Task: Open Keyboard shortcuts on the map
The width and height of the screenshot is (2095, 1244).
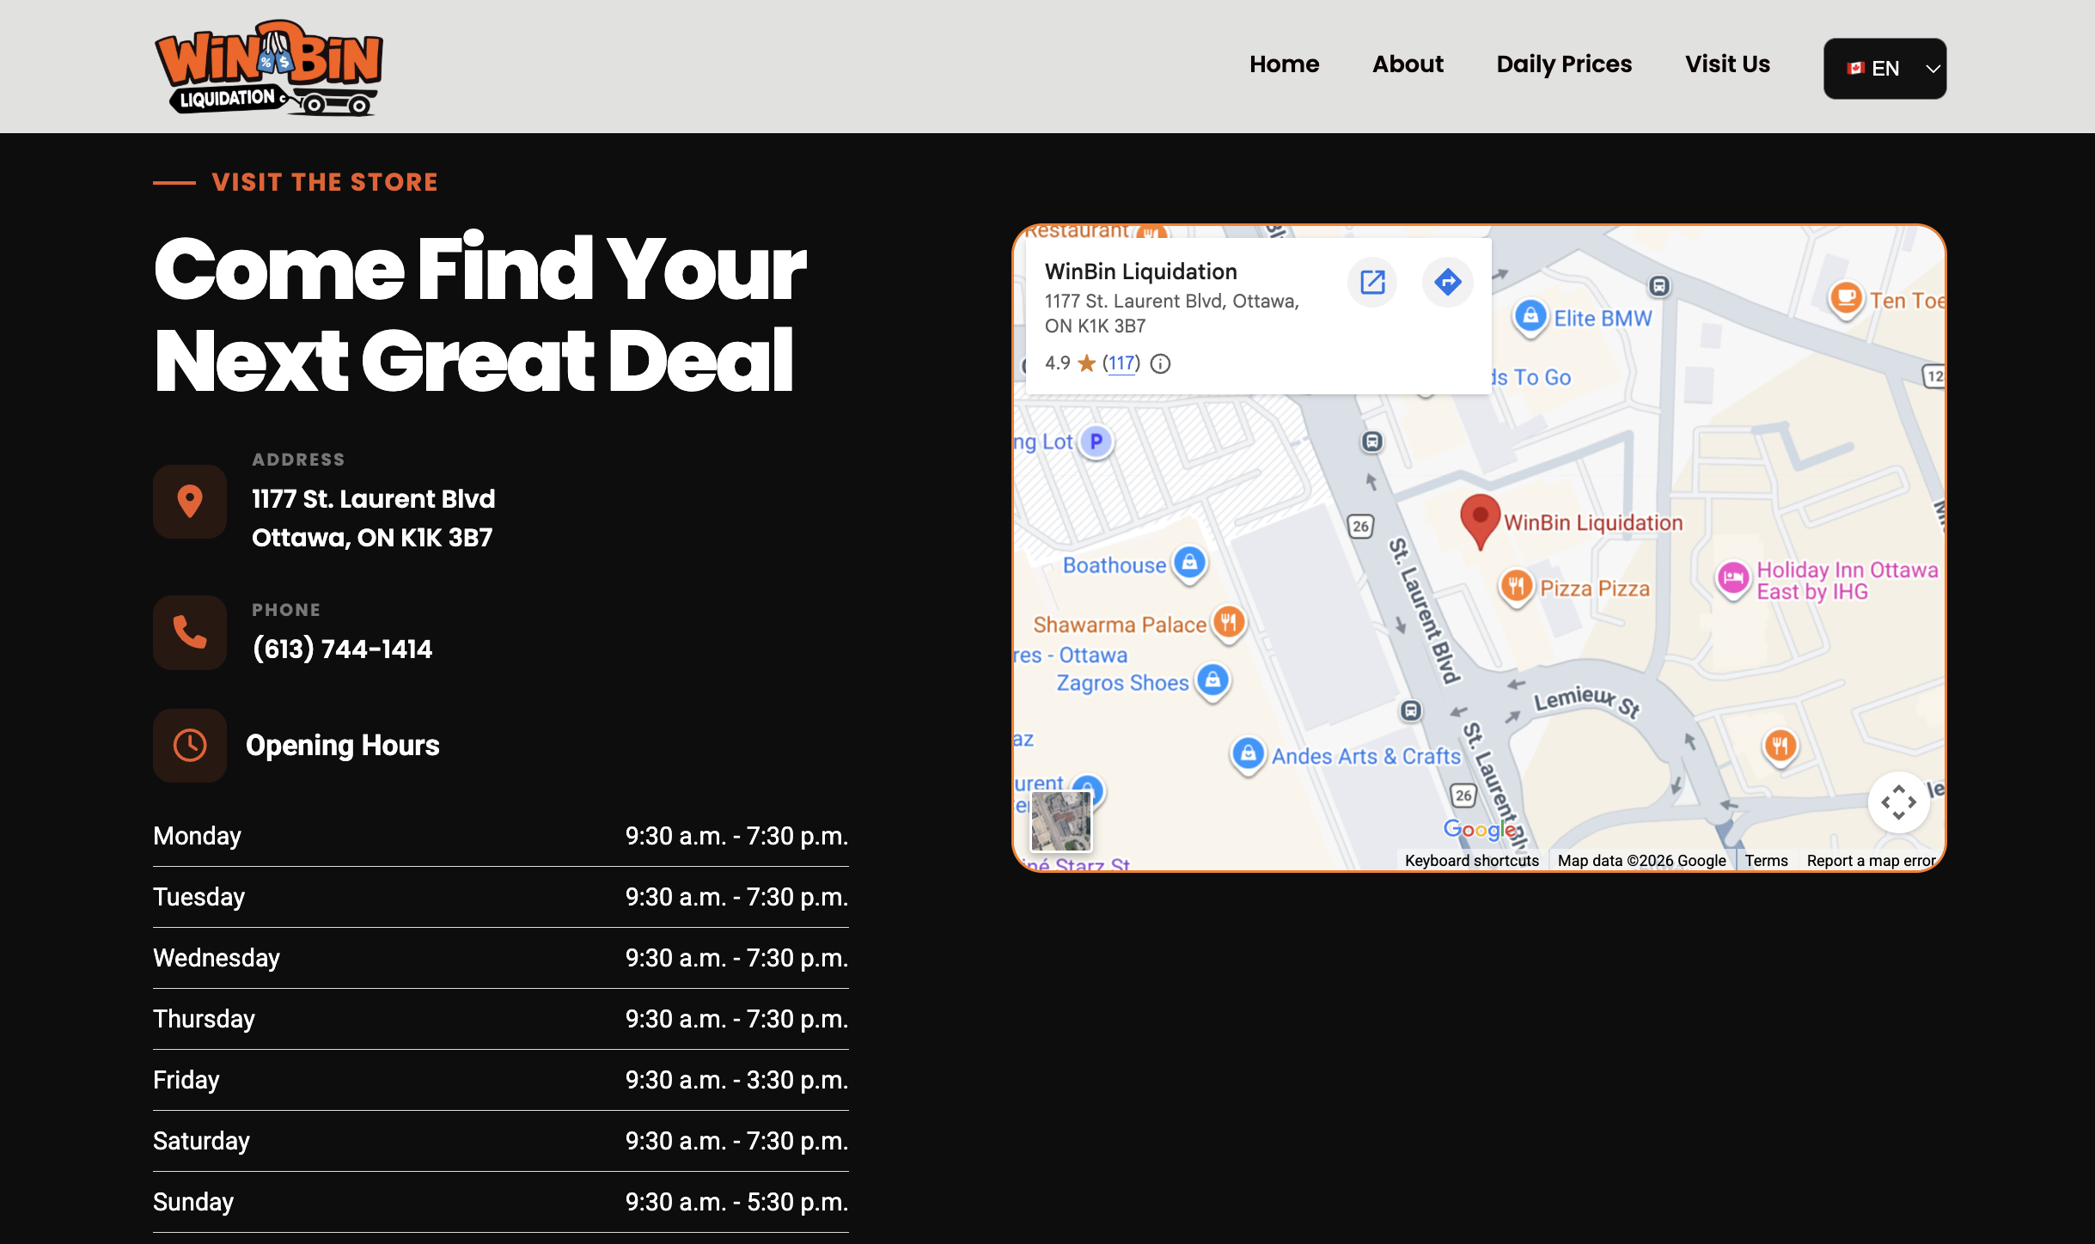Action: (x=1471, y=861)
